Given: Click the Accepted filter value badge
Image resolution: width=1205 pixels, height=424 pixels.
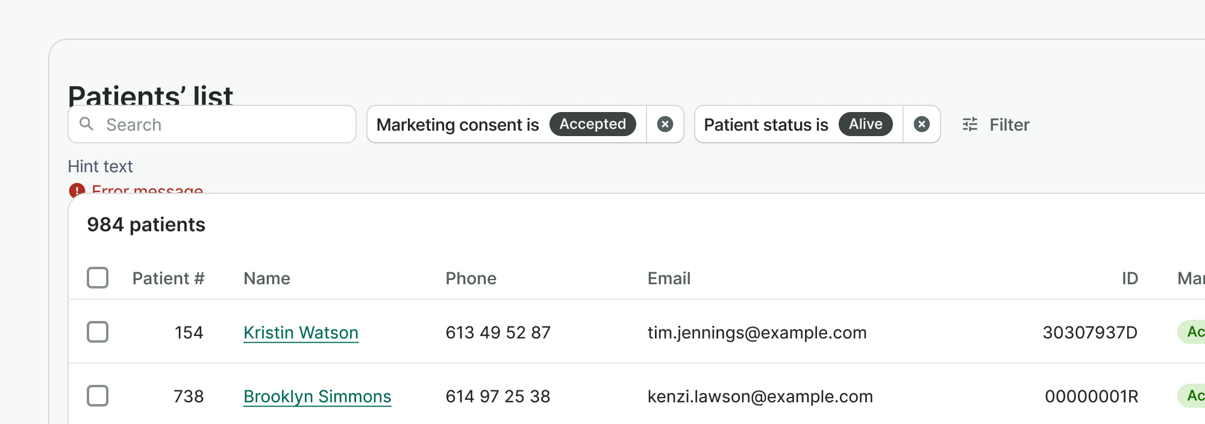Looking at the screenshot, I should tap(592, 124).
